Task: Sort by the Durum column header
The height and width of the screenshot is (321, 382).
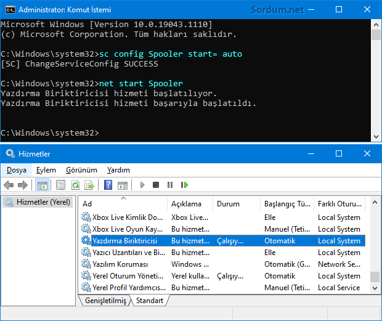Action: (237, 204)
